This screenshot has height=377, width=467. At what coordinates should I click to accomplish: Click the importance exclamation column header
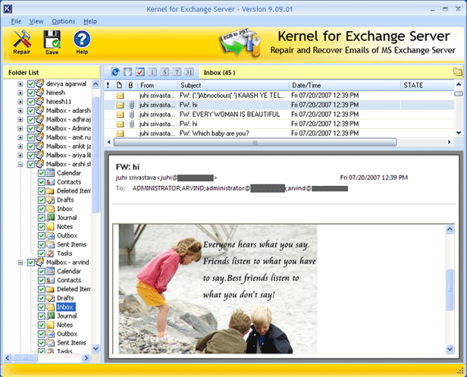pos(108,85)
